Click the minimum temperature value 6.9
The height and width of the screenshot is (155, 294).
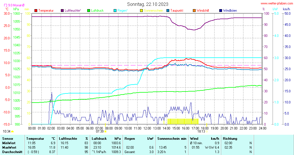[x=53, y=143]
